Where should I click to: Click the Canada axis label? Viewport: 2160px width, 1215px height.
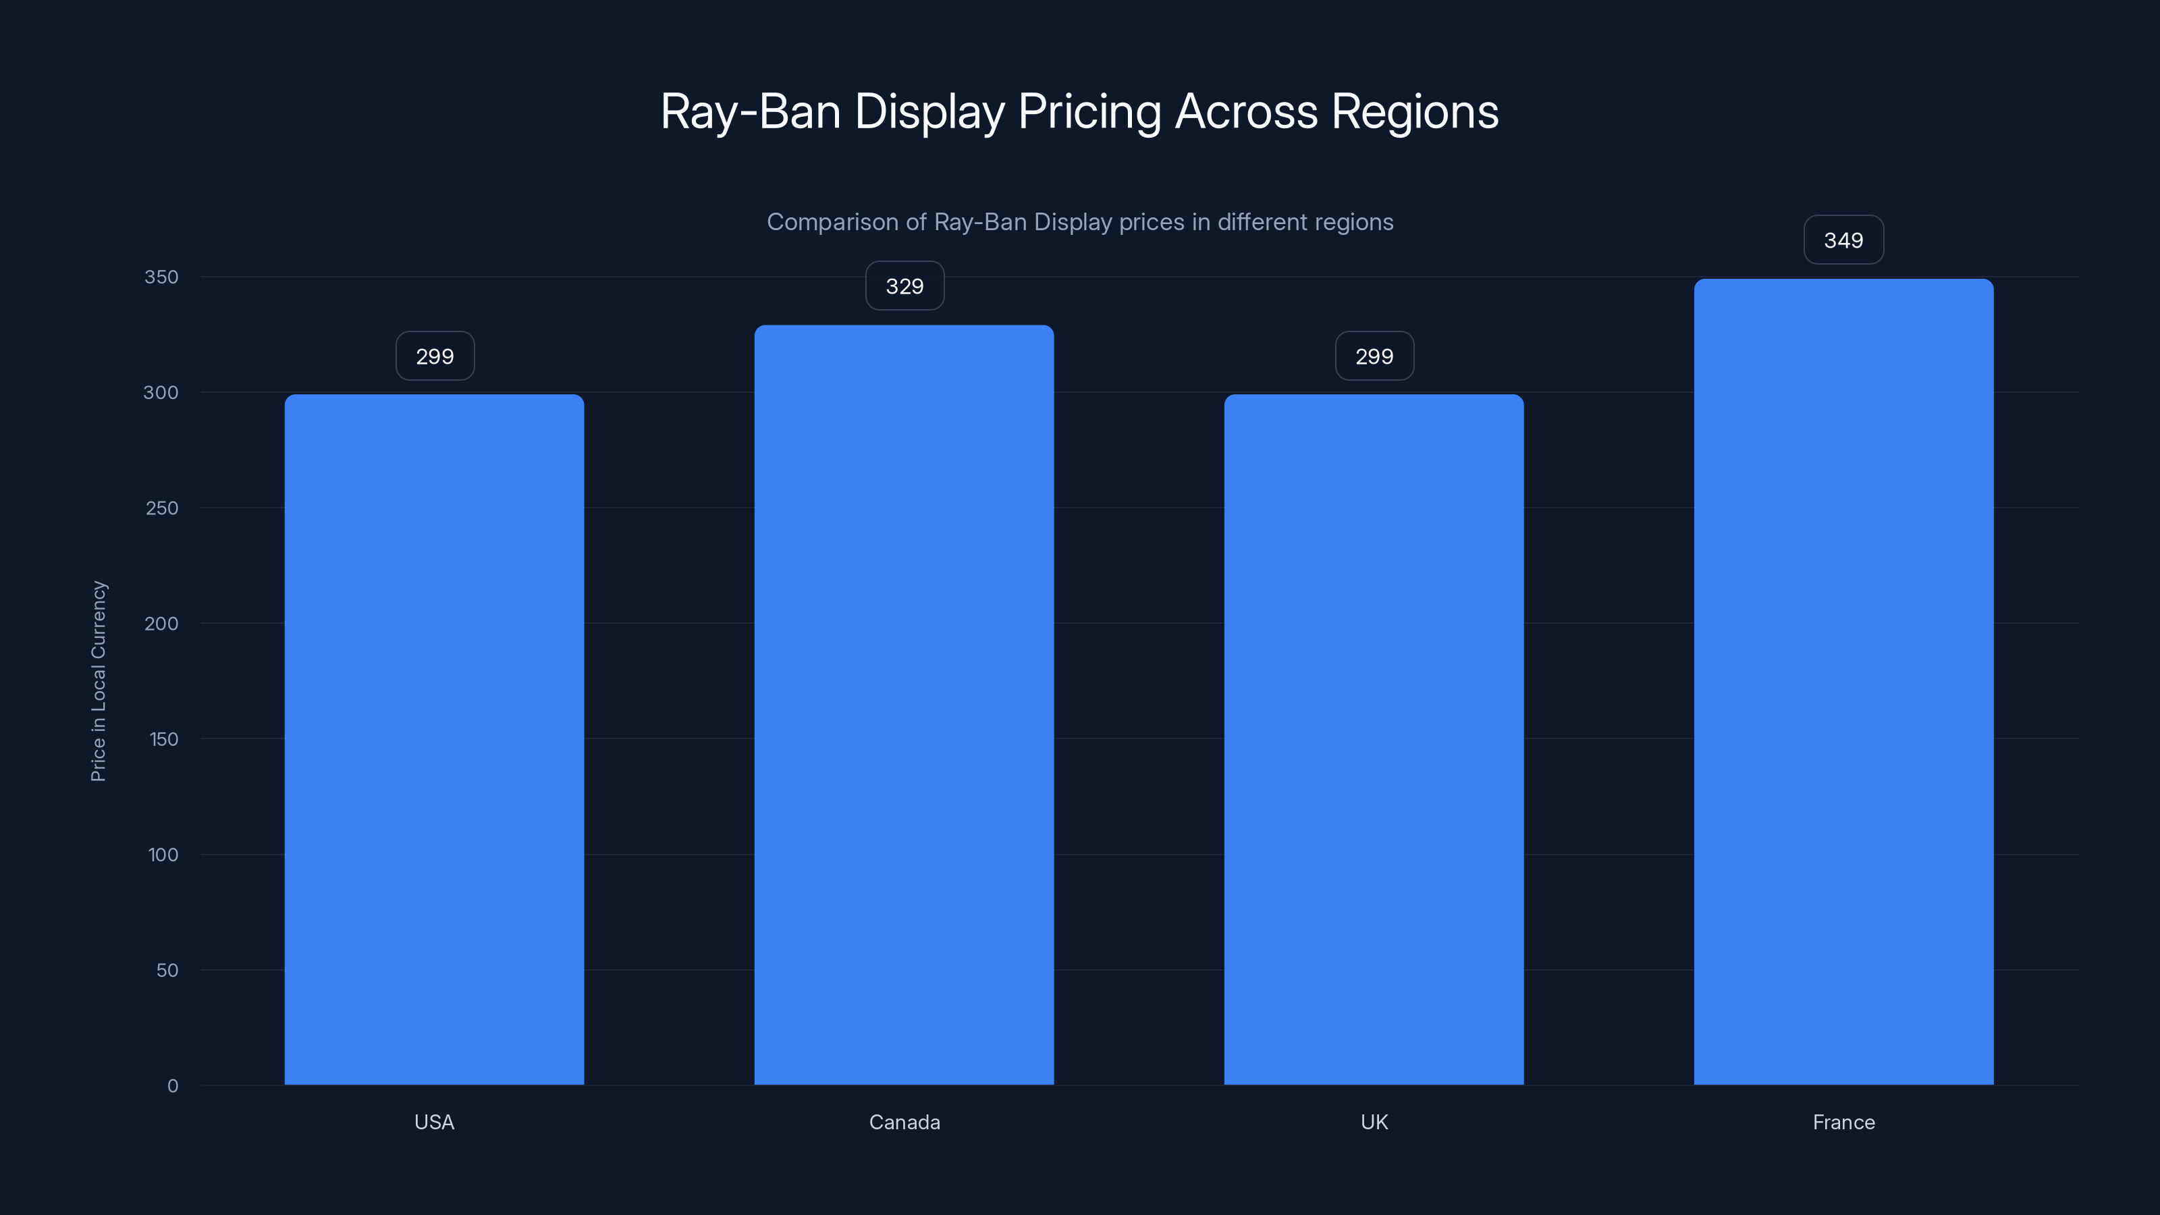904,1122
